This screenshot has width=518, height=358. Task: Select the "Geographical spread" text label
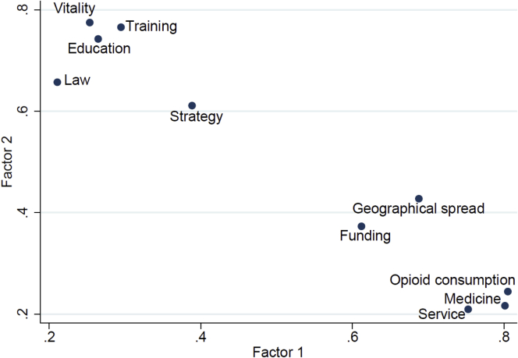click(418, 209)
